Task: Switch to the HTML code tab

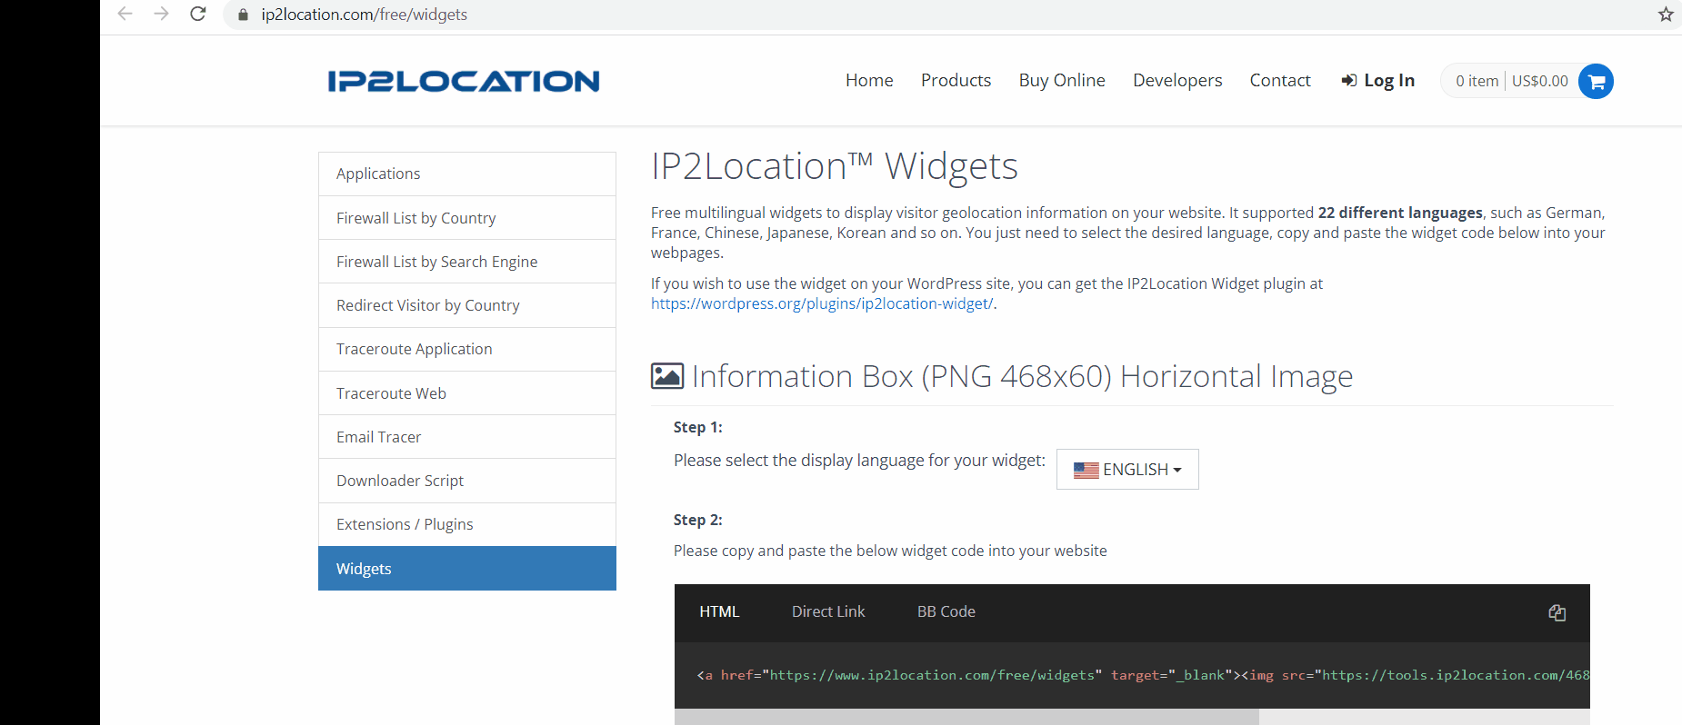Action: pos(719,611)
